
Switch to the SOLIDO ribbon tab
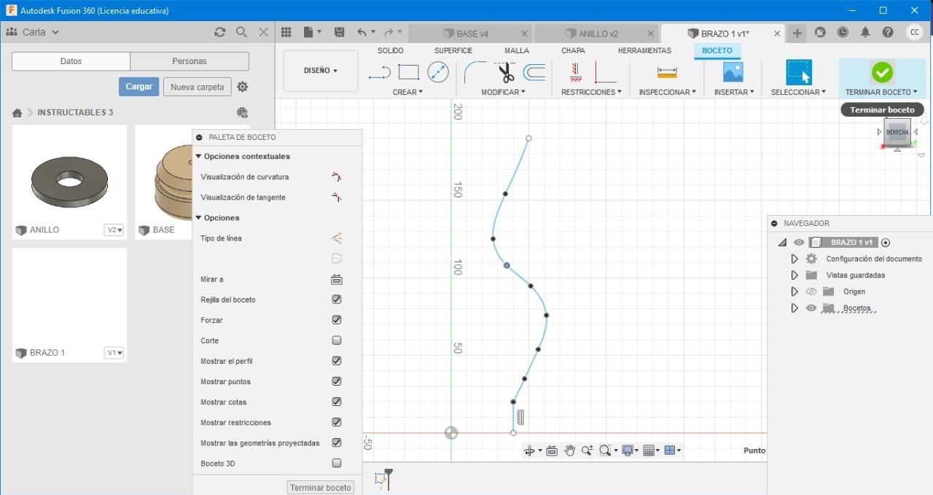(x=391, y=50)
